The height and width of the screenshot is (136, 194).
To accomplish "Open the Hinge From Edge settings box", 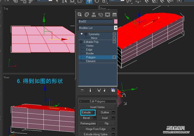I will [x=113, y=129].
